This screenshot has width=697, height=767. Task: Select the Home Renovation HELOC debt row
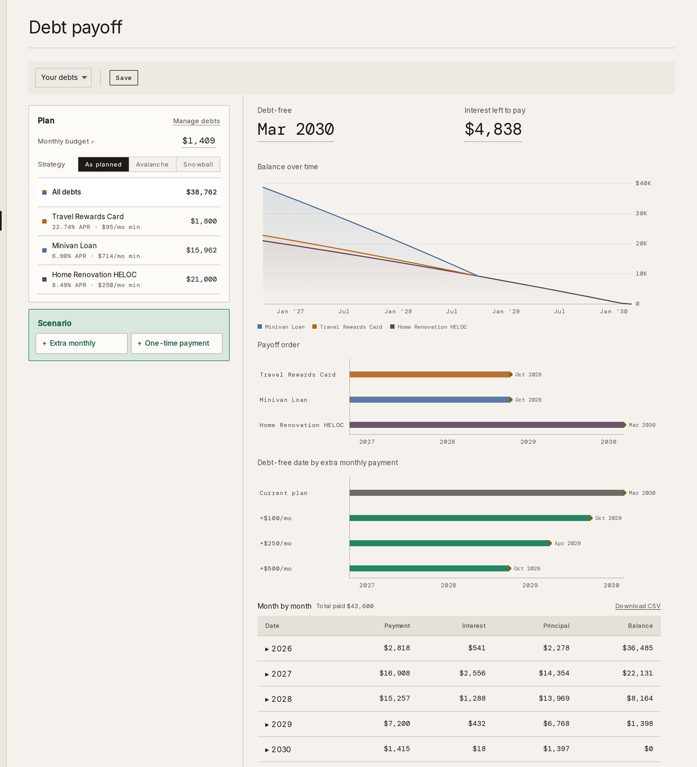pos(129,279)
